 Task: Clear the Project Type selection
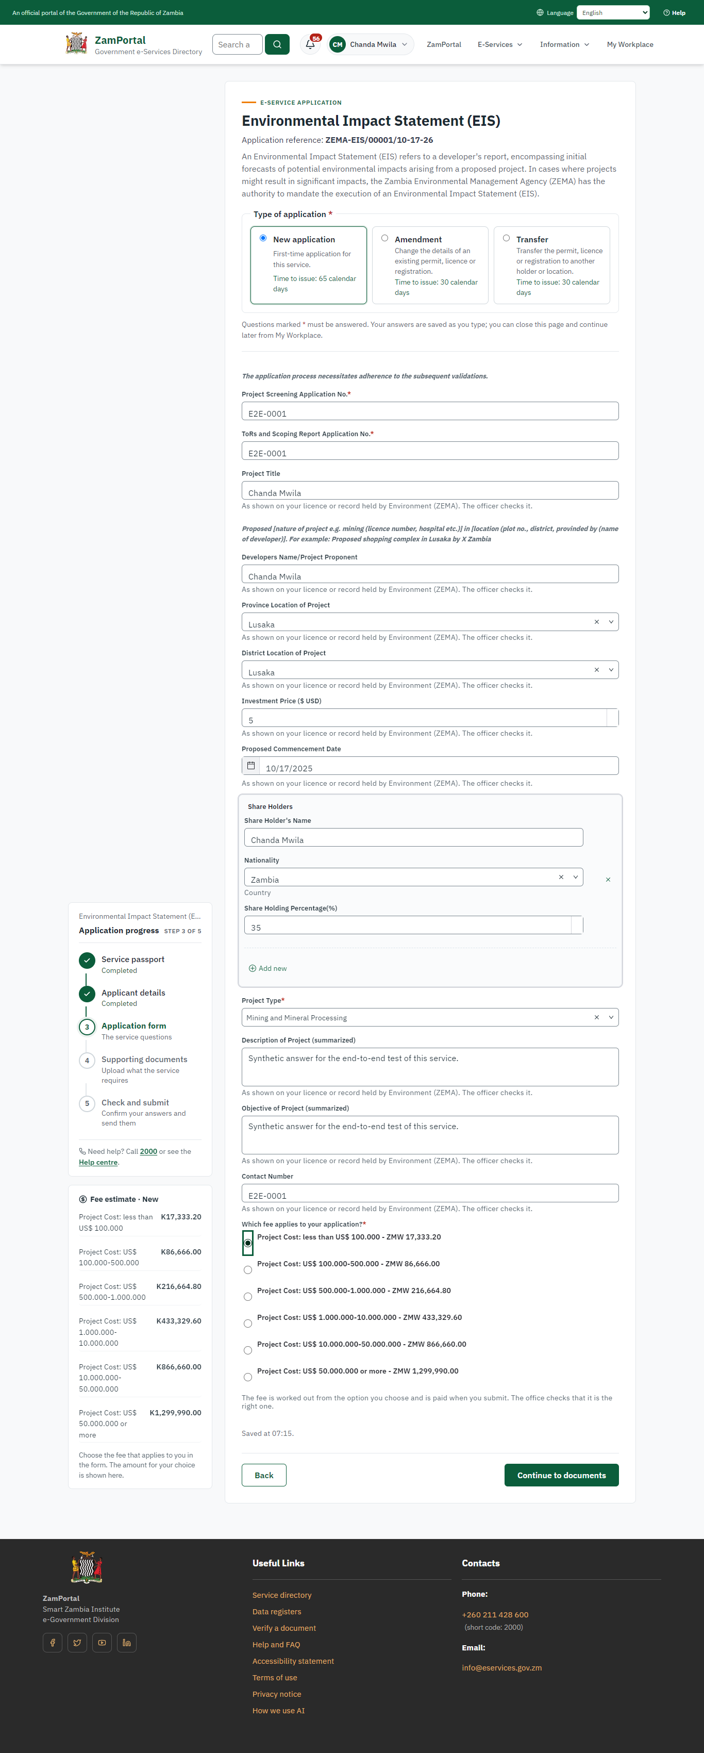[x=596, y=1017]
